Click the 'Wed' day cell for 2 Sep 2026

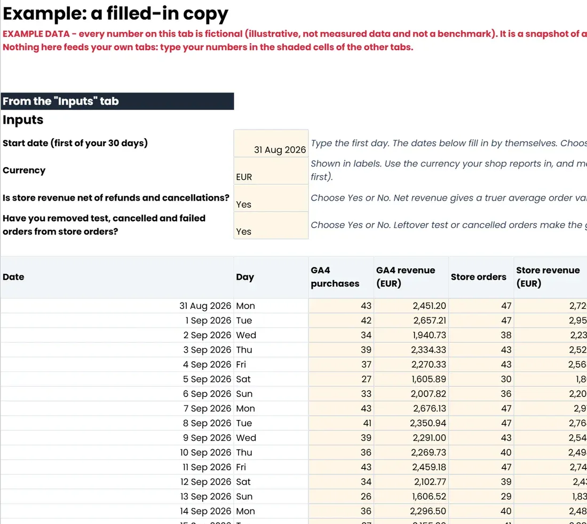point(271,335)
